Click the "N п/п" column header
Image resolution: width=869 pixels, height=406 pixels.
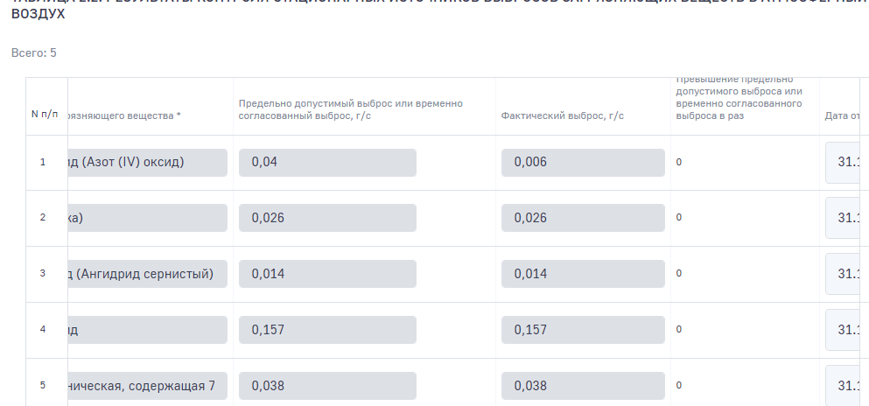point(45,115)
